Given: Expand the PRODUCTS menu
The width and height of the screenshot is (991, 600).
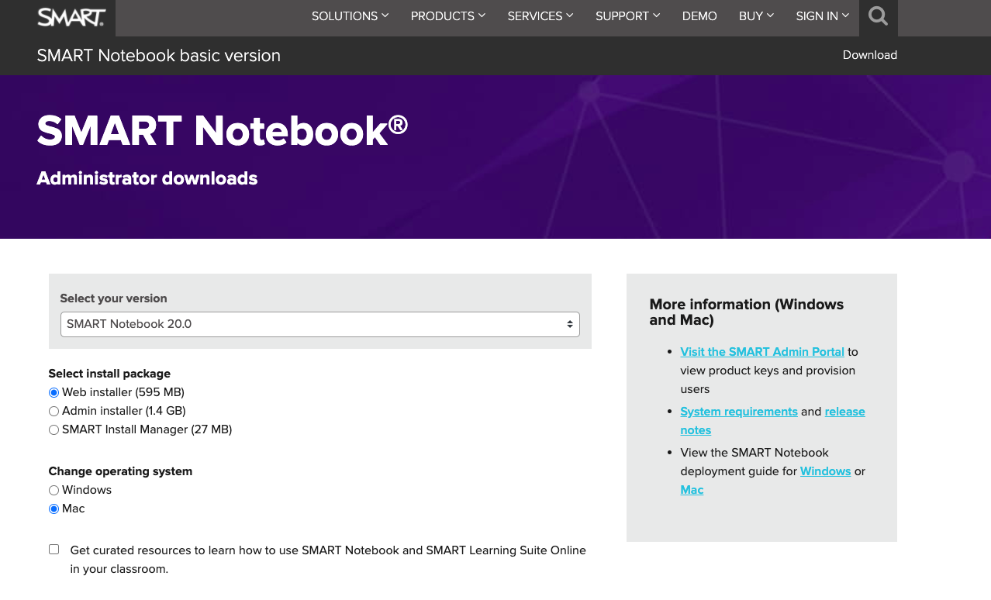Looking at the screenshot, I should point(448,16).
